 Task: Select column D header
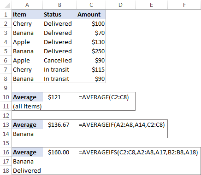(120, 5)
